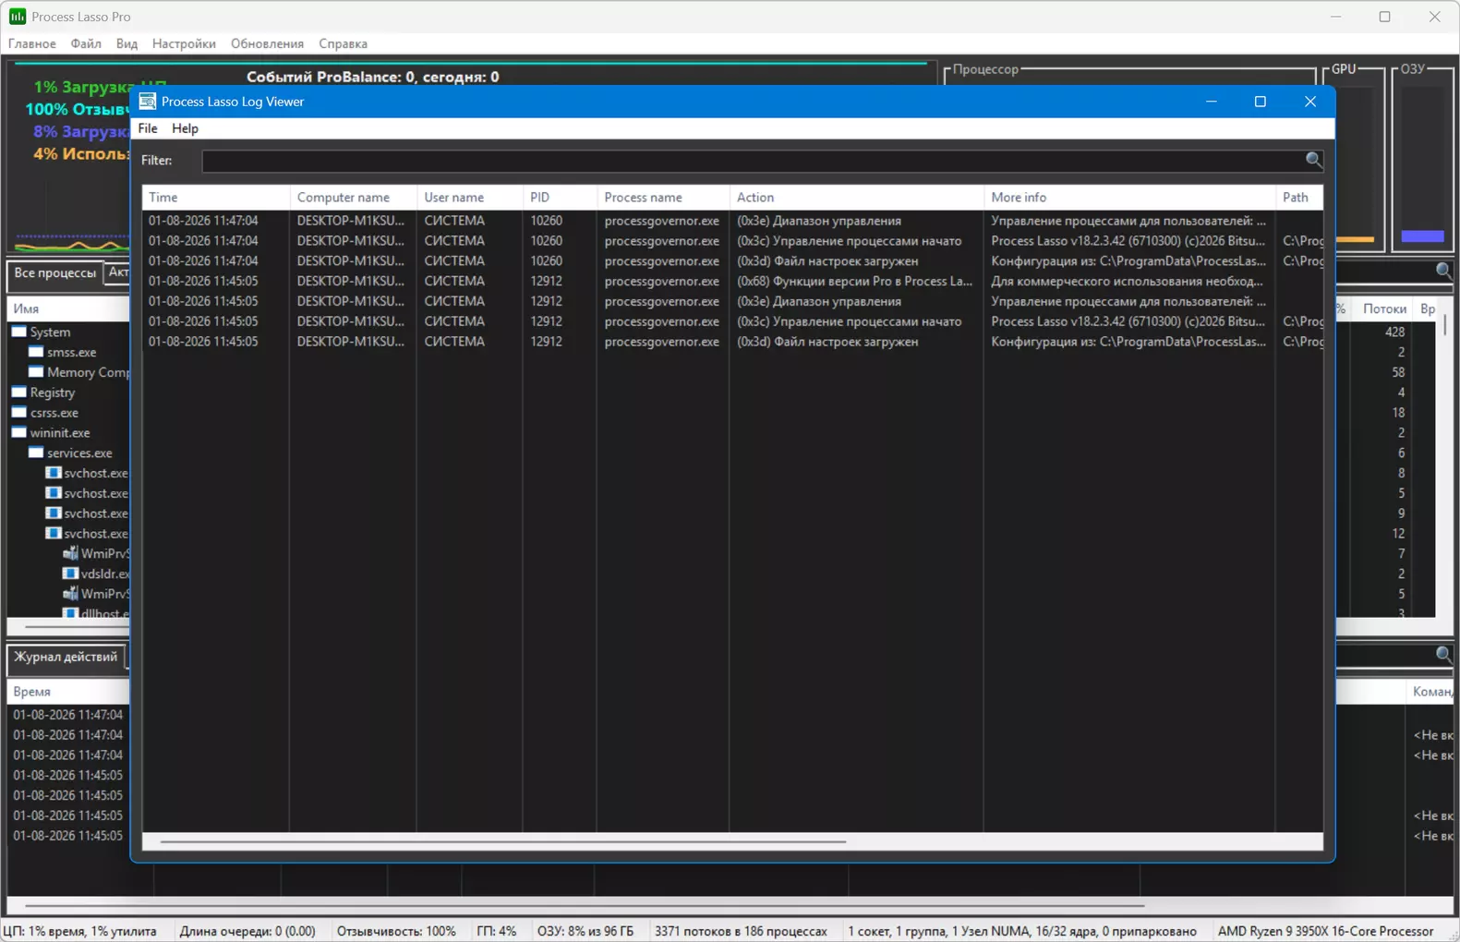Select the last log row Файл настроек загружен
This screenshot has width=1460, height=942.
732,342
